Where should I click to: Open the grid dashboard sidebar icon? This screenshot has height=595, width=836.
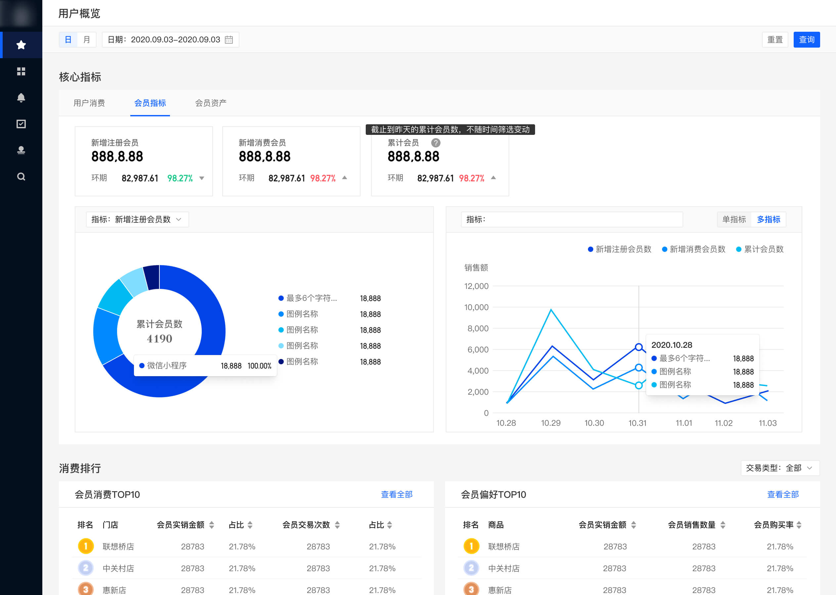(21, 71)
